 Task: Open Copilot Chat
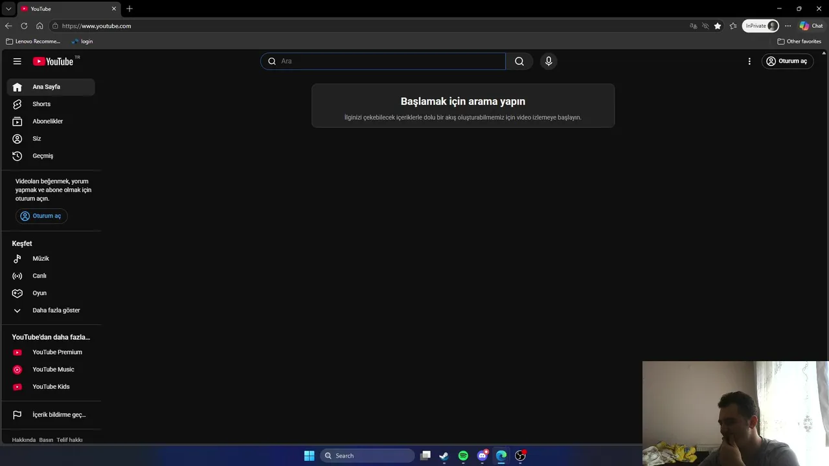point(811,26)
